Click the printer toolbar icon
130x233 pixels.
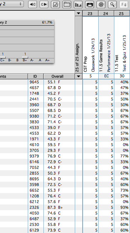tap(89, 4)
